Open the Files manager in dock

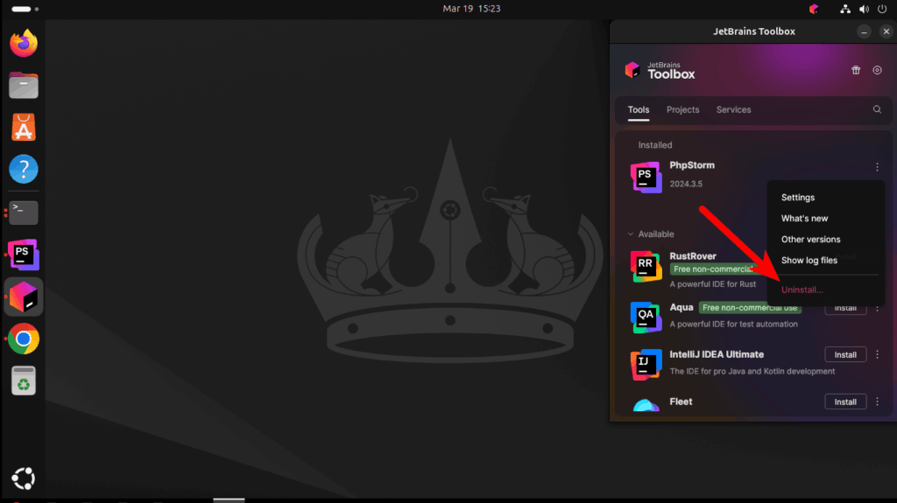click(24, 85)
